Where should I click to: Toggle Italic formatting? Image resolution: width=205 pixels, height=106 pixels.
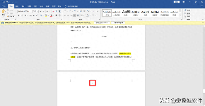(x=22, y=15)
